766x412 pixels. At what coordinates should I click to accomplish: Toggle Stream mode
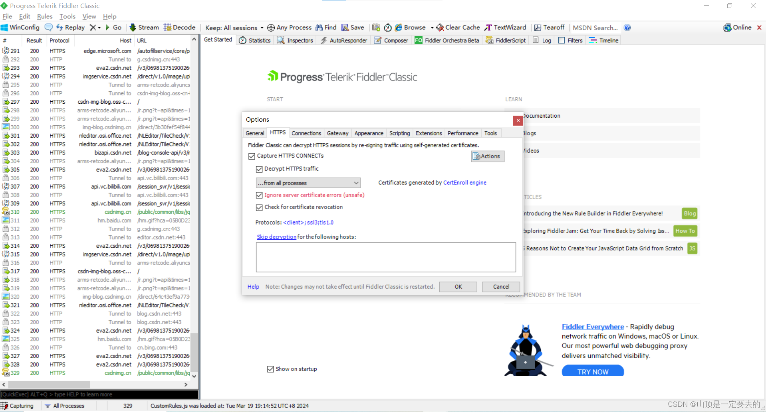[x=144, y=28]
